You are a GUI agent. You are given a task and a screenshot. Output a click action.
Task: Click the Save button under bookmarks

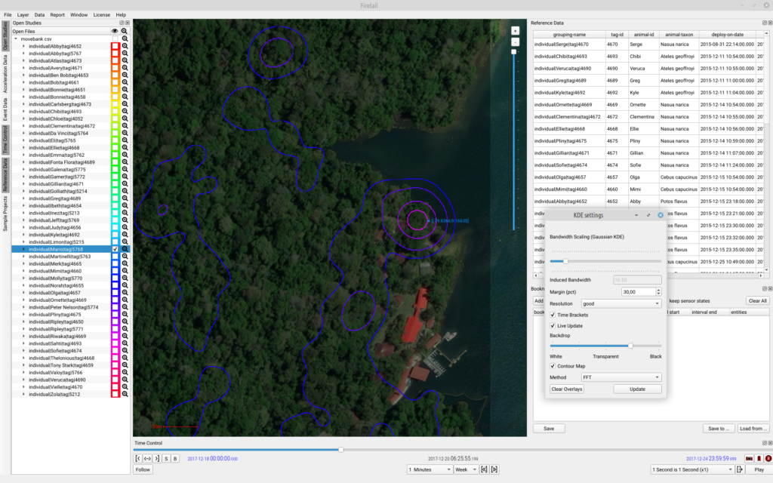(x=549, y=429)
